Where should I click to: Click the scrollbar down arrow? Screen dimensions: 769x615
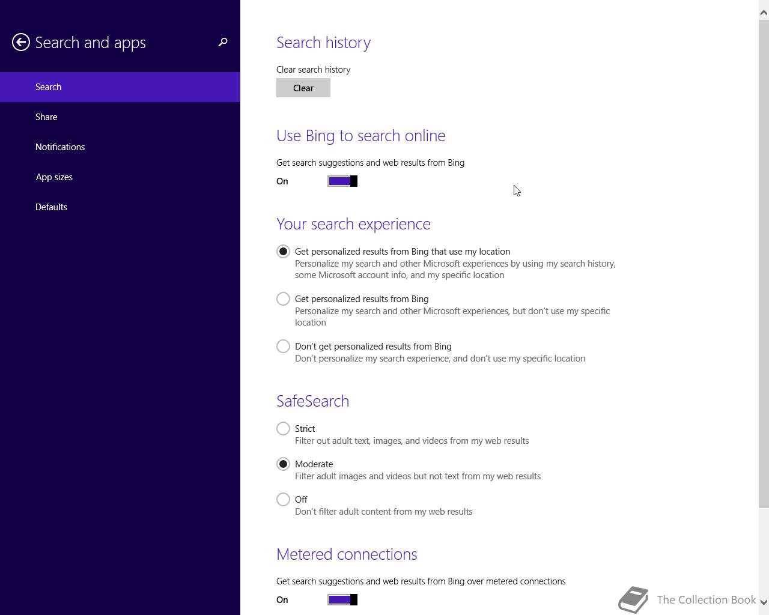pos(764,602)
